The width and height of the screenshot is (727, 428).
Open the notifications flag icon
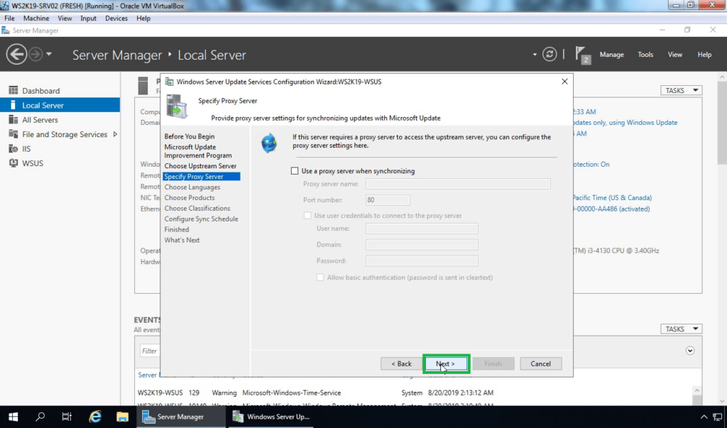pos(582,55)
